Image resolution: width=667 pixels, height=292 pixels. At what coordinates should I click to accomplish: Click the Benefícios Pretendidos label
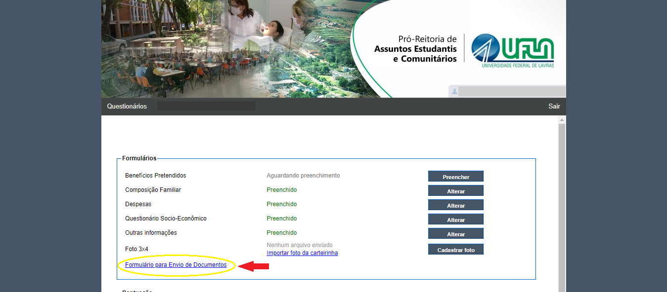click(156, 176)
